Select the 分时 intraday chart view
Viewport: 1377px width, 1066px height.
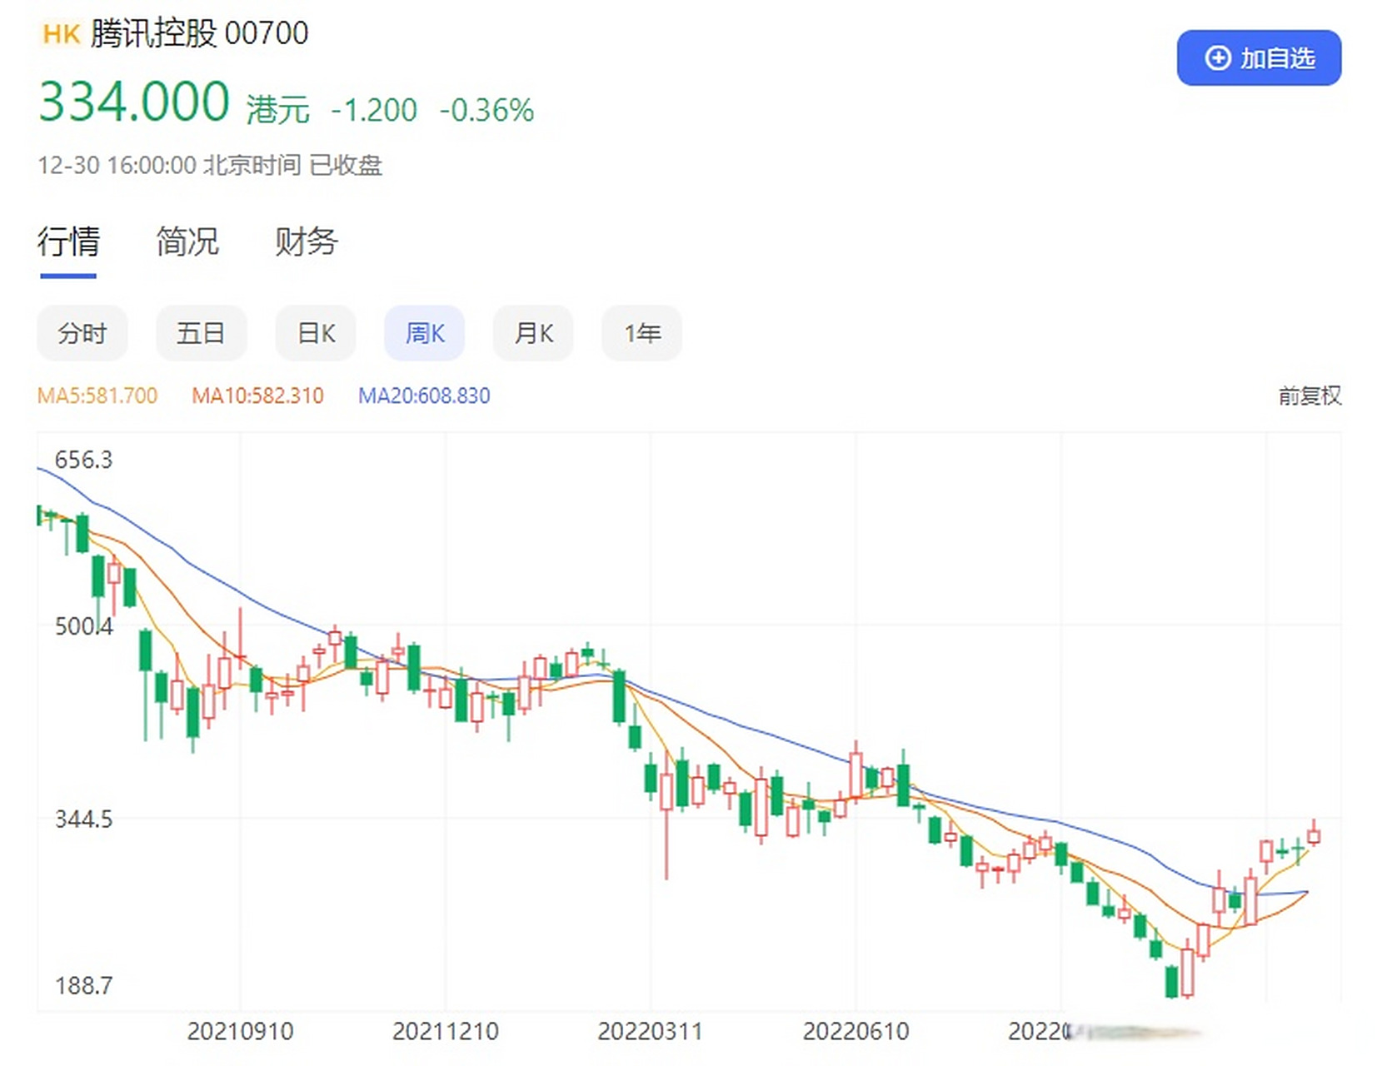(82, 333)
